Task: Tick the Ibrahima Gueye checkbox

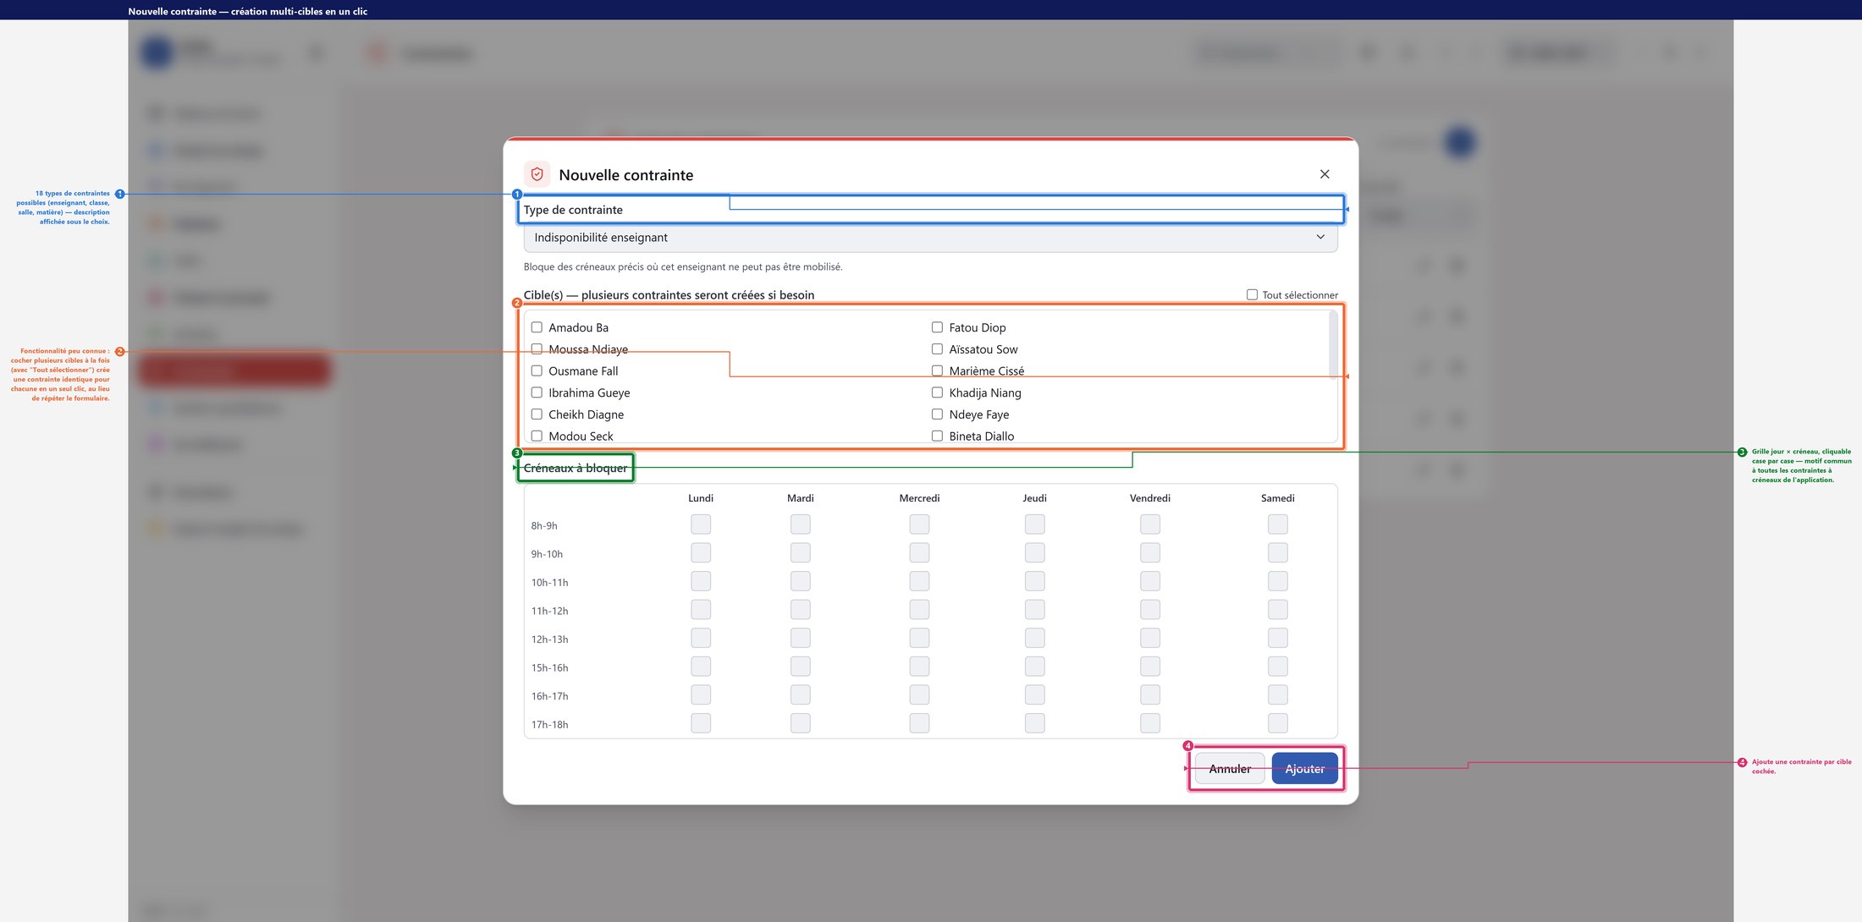Action: coord(537,392)
